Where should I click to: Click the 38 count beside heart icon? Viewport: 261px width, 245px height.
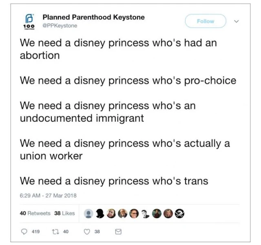coord(97,231)
